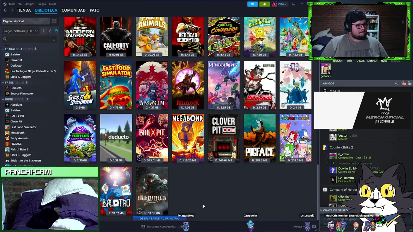The height and width of the screenshot is (232, 413).
Task: Click Source Filmmaker in the sidebar
Action: [22, 93]
